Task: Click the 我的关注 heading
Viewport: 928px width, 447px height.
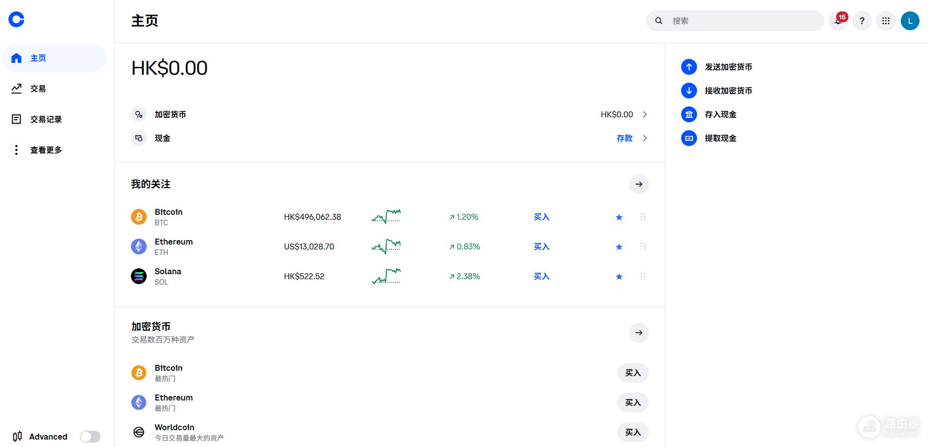Action: point(151,184)
